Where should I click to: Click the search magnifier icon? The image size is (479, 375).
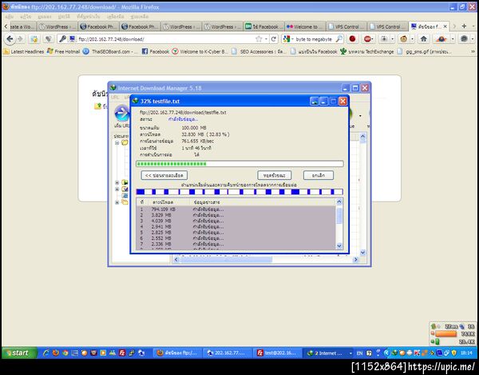coord(338,39)
